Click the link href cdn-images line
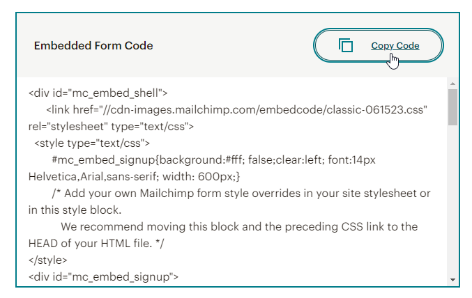472x298 pixels. click(x=236, y=109)
